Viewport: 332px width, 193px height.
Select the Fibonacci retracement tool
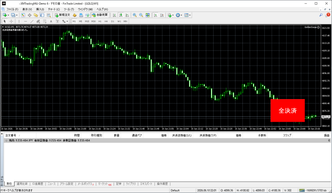click(x=45, y=21)
